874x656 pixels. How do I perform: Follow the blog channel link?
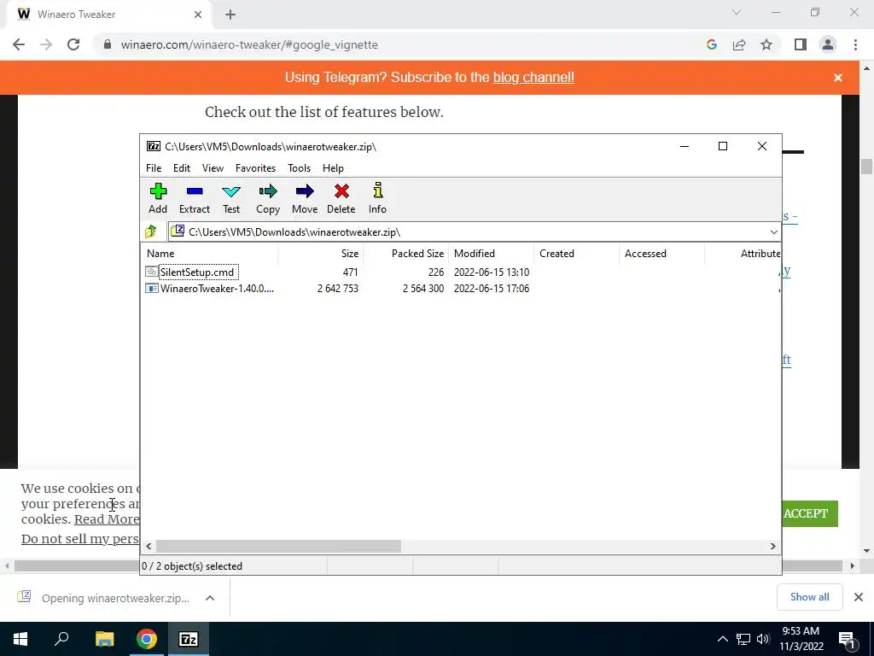[533, 78]
